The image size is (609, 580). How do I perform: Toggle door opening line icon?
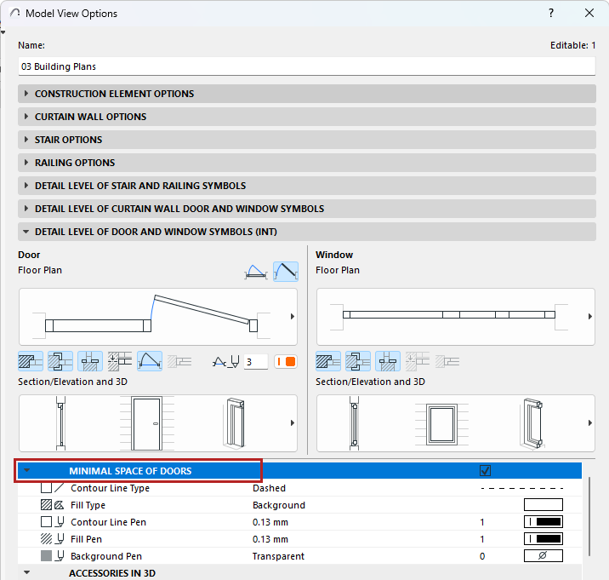coord(150,361)
